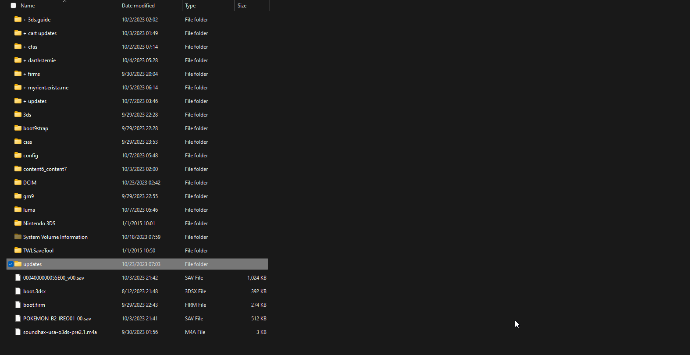Click the Nintendo 3DS folder icon

pos(18,223)
